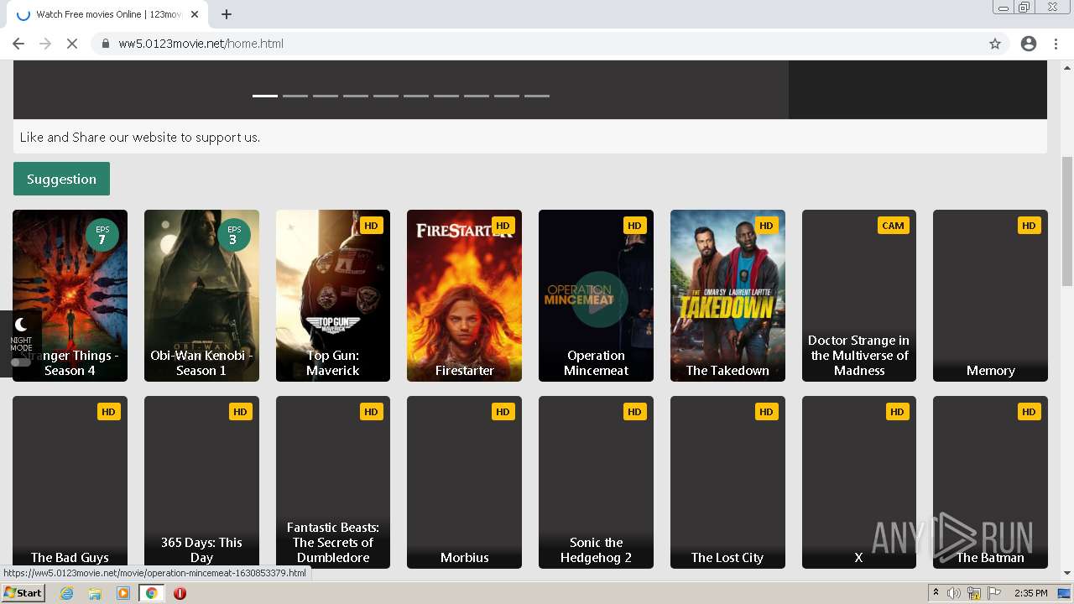Click HD badge on Memory
Viewport: 1074px width, 604px height.
(x=1029, y=226)
